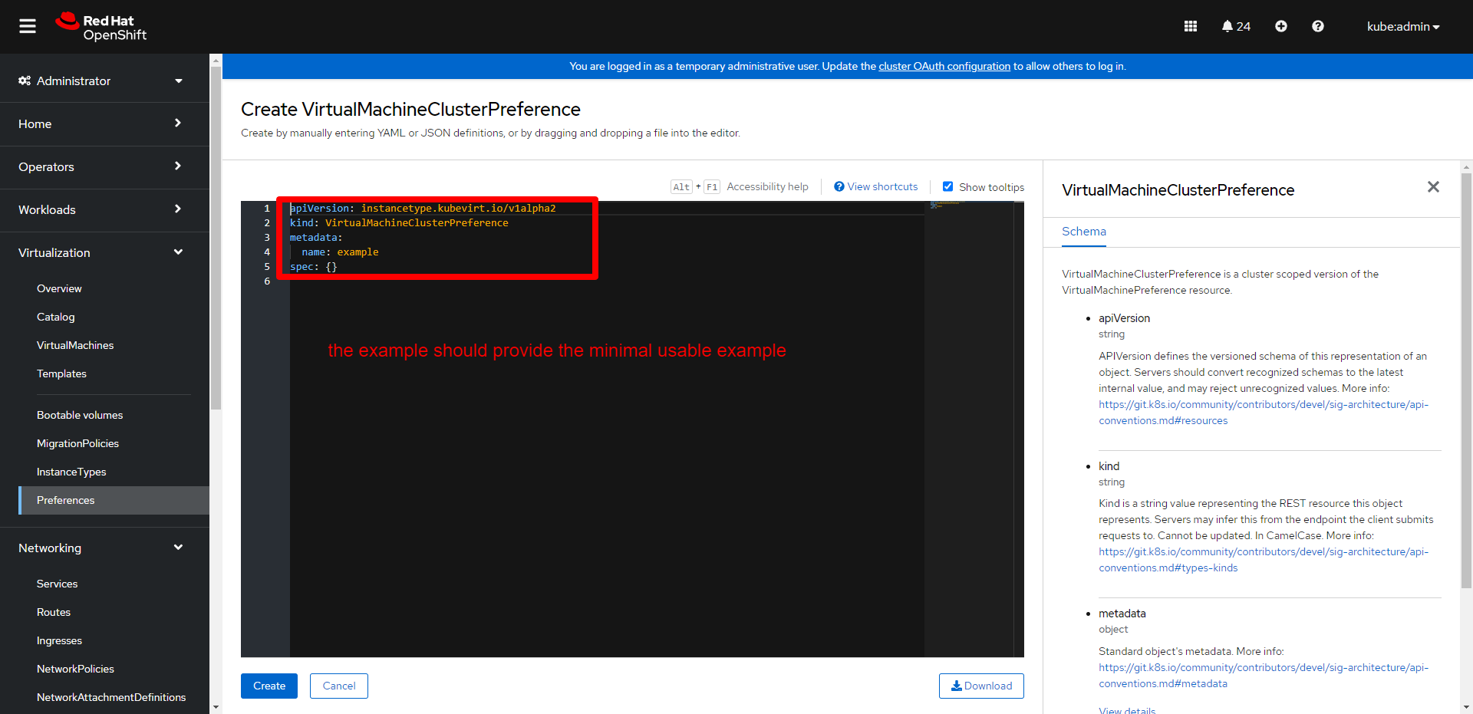The image size is (1473, 714).
Task: Go to MigrationPolicies
Action: [x=77, y=443]
